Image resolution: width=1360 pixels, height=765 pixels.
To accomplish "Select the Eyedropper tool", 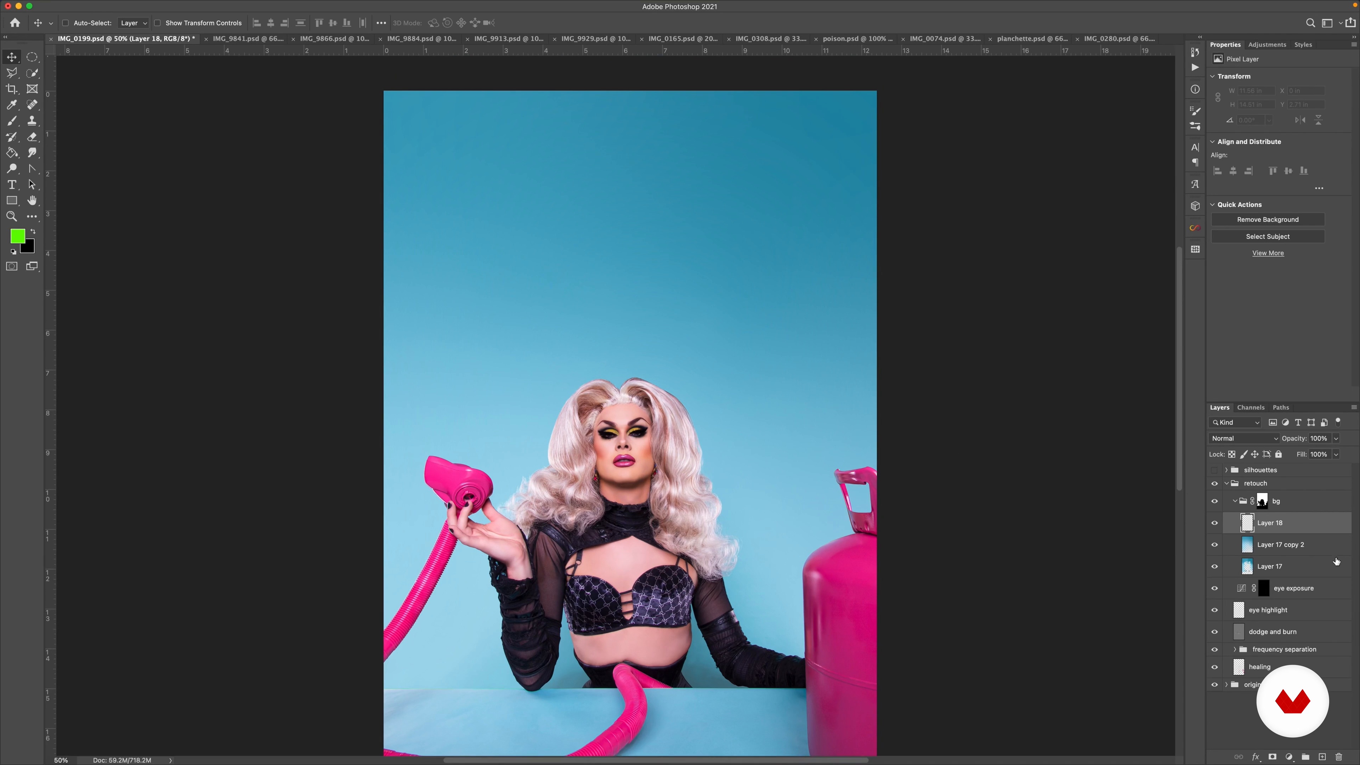I will pyautogui.click(x=12, y=105).
